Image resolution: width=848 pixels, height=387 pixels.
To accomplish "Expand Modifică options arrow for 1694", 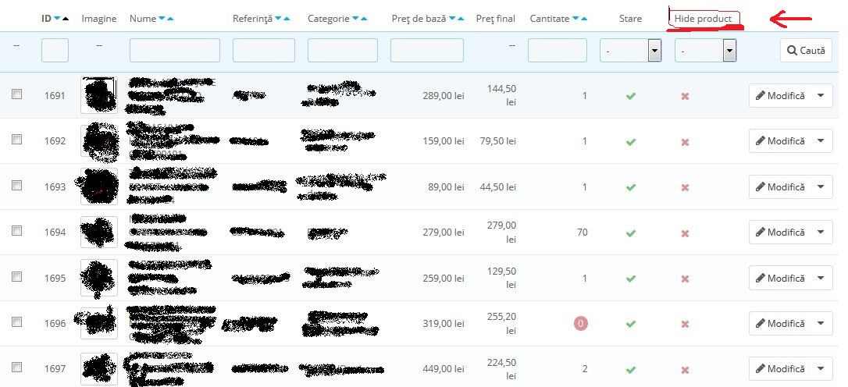I will point(821,233).
